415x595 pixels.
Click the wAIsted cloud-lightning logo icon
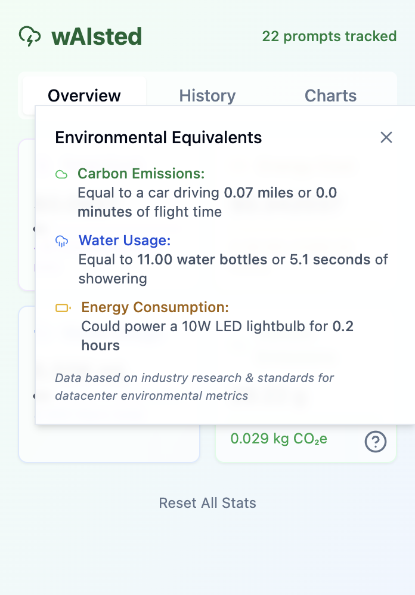point(30,36)
